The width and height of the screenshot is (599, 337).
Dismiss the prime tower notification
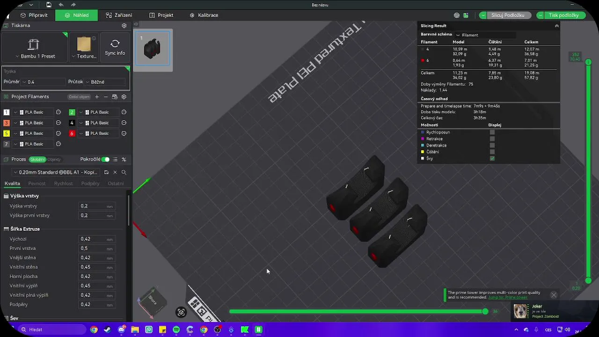coord(554,295)
